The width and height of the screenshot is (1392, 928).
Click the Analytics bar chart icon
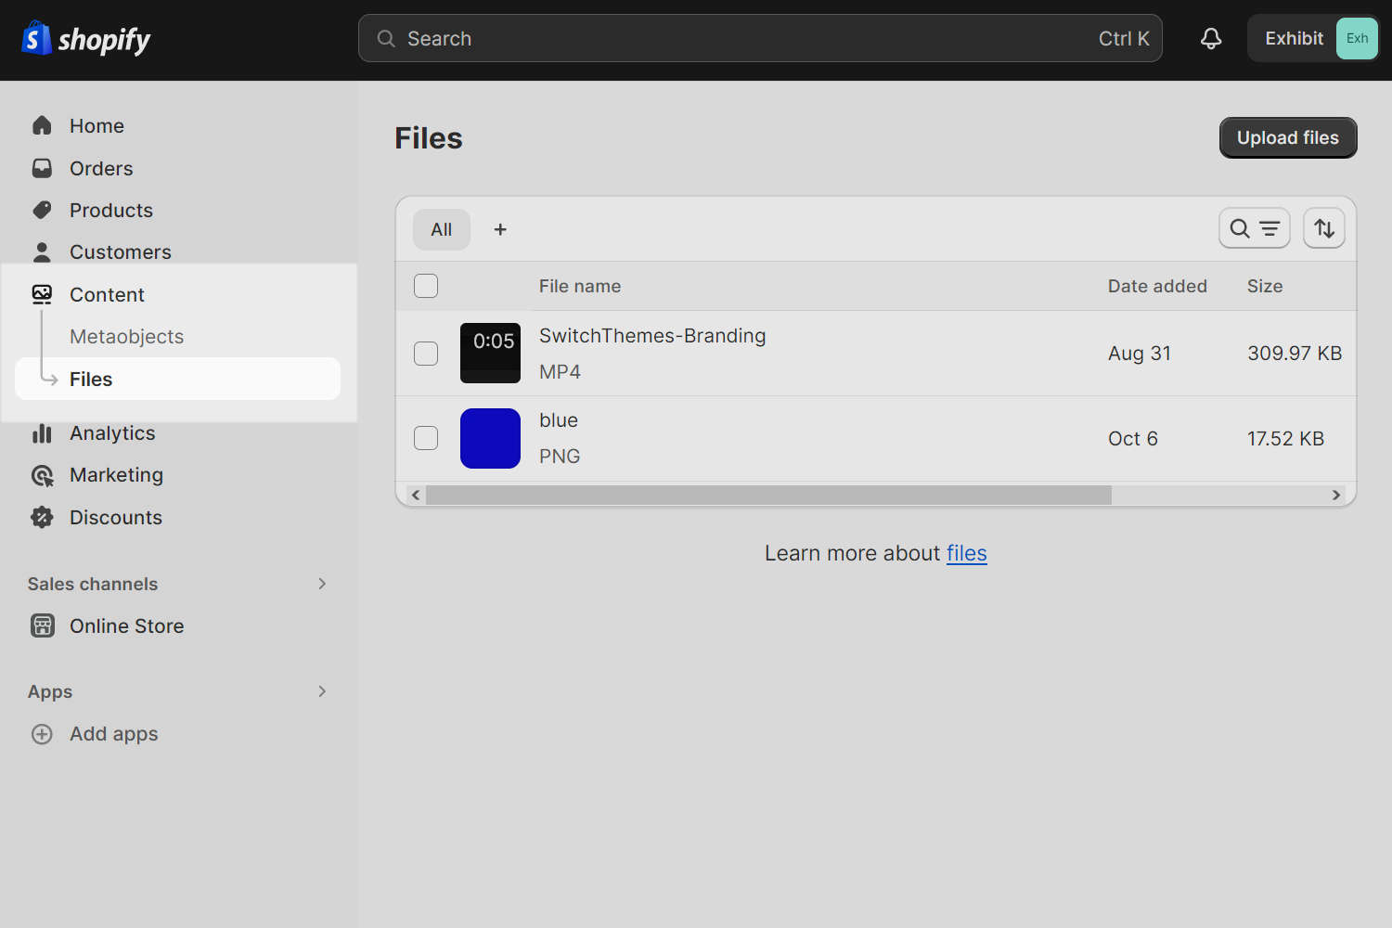[42, 433]
